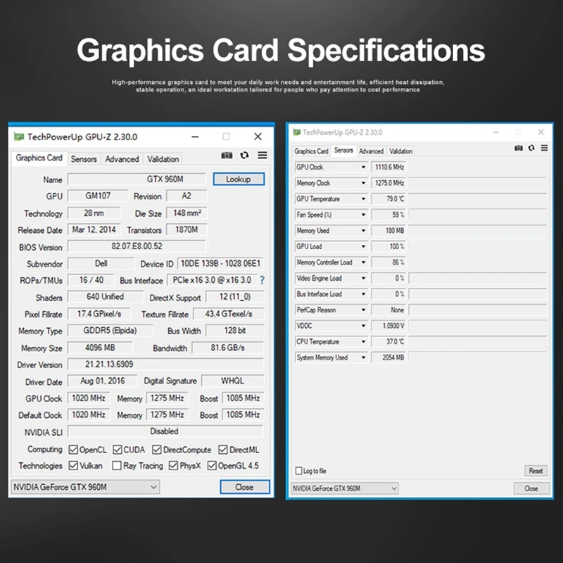Expand the Fan Speed (%) sensor dropdown

(x=363, y=215)
